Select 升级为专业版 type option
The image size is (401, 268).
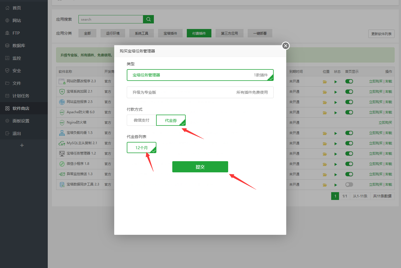point(200,92)
